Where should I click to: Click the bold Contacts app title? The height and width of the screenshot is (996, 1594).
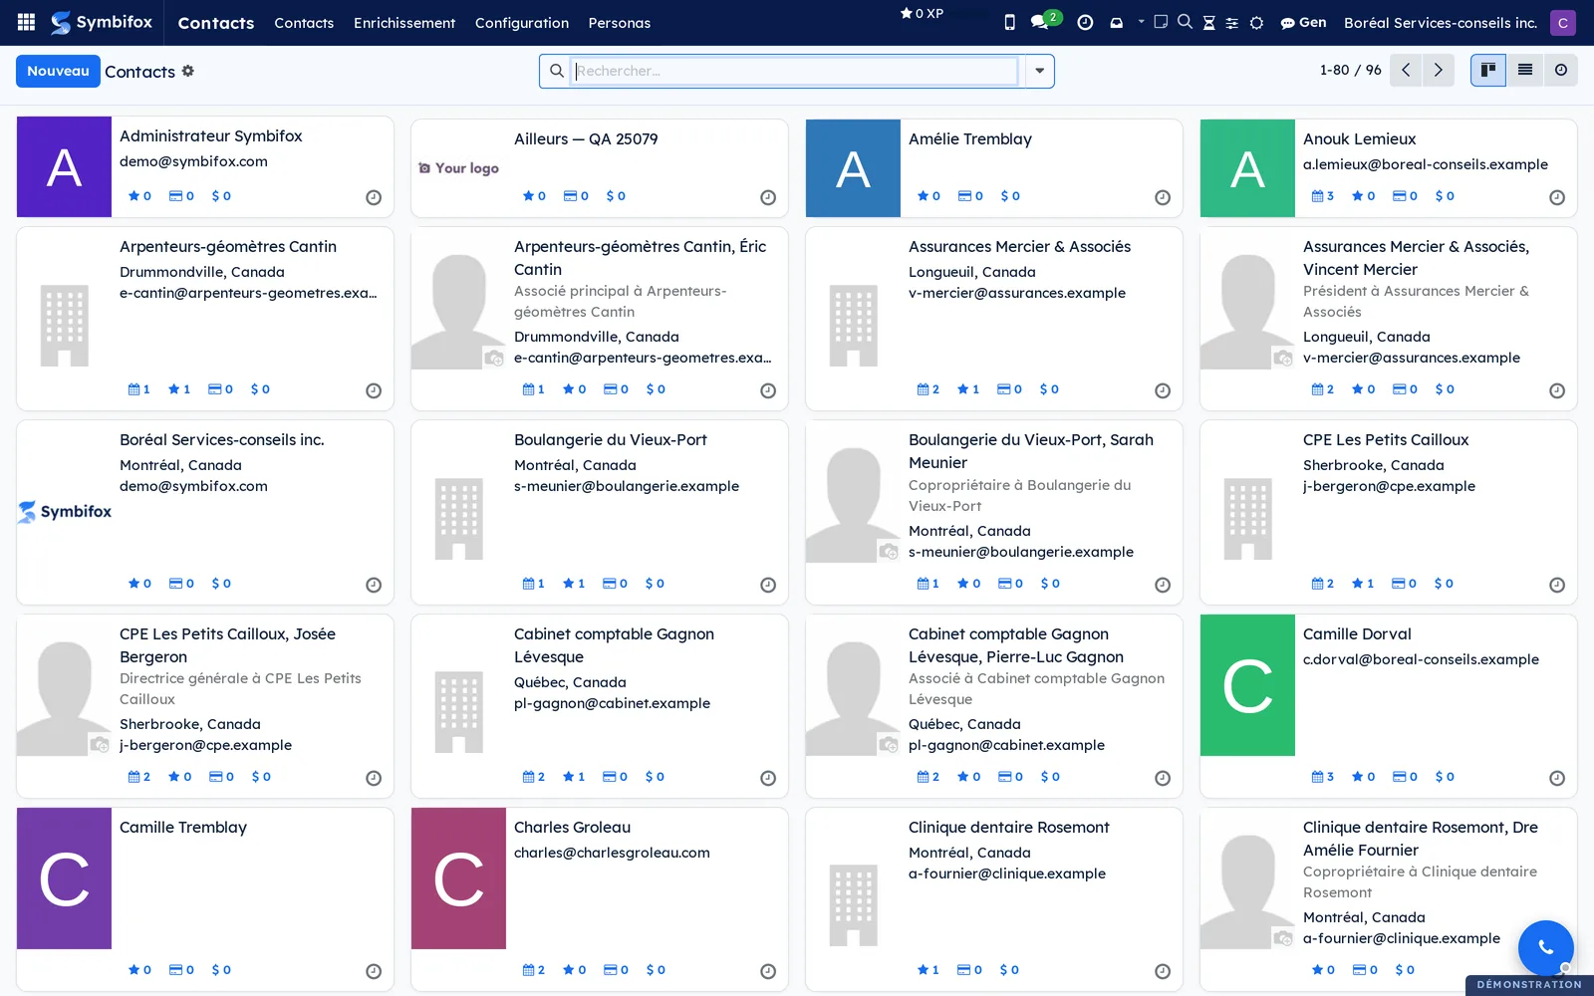(216, 22)
